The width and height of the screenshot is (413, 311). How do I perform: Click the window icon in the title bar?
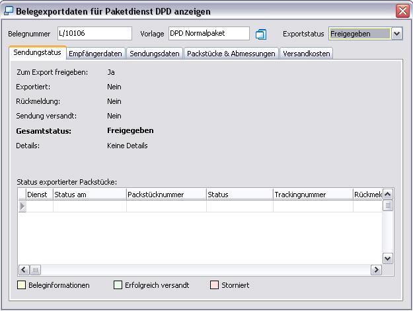point(9,11)
